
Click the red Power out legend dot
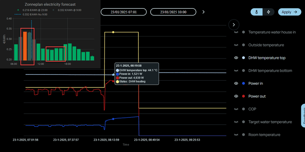click(x=243, y=97)
